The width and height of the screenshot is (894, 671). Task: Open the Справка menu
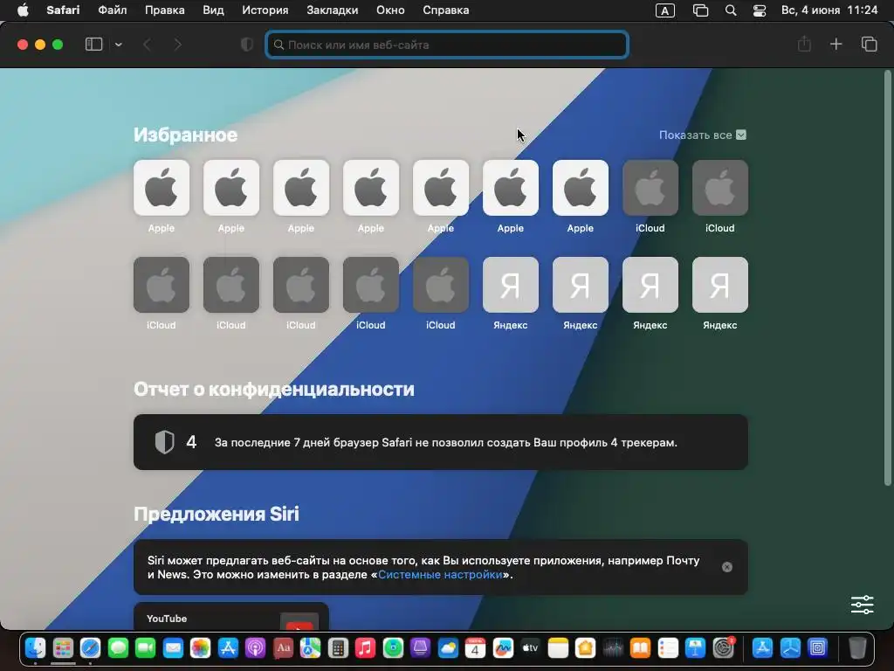pyautogui.click(x=446, y=10)
